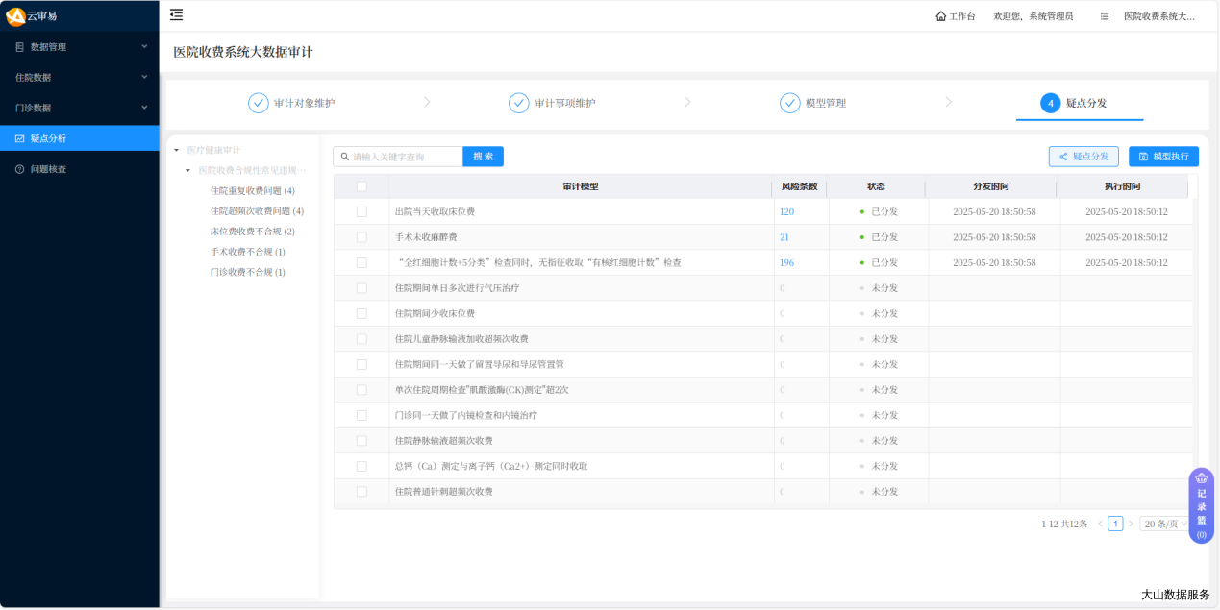Check the 出院当天收取床位费 row checkbox
Image resolution: width=1220 pixels, height=610 pixels.
361,211
